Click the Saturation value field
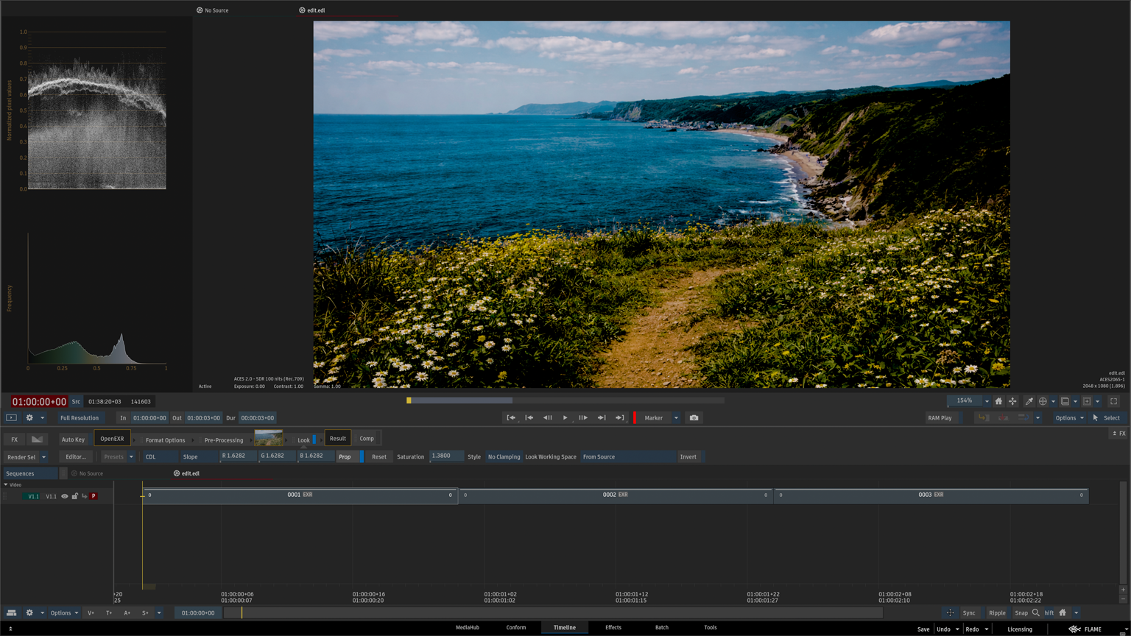1131x636 pixels. (445, 456)
